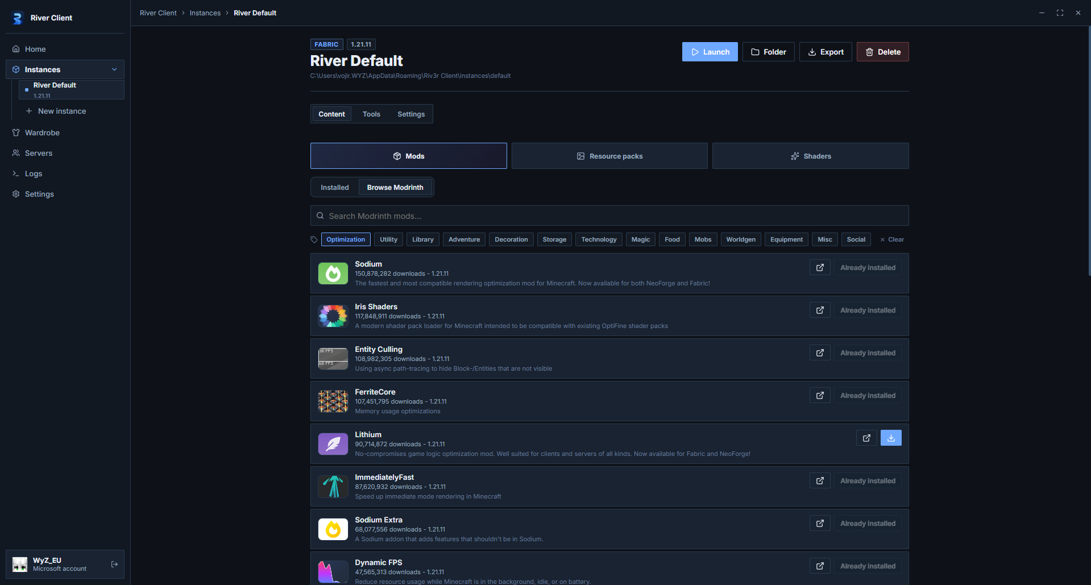
Task: Sign out of WyZ_EU account
Action: coord(114,564)
